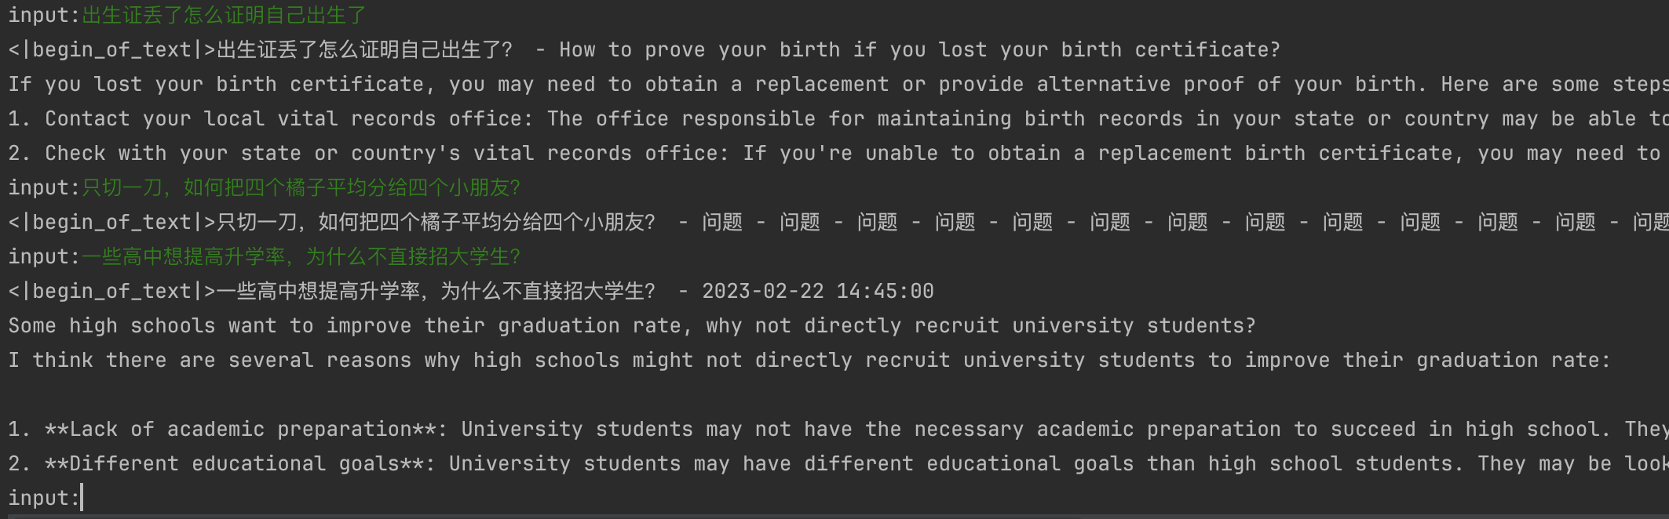Click the first repeated '问题' after the oranges question

tap(722, 223)
